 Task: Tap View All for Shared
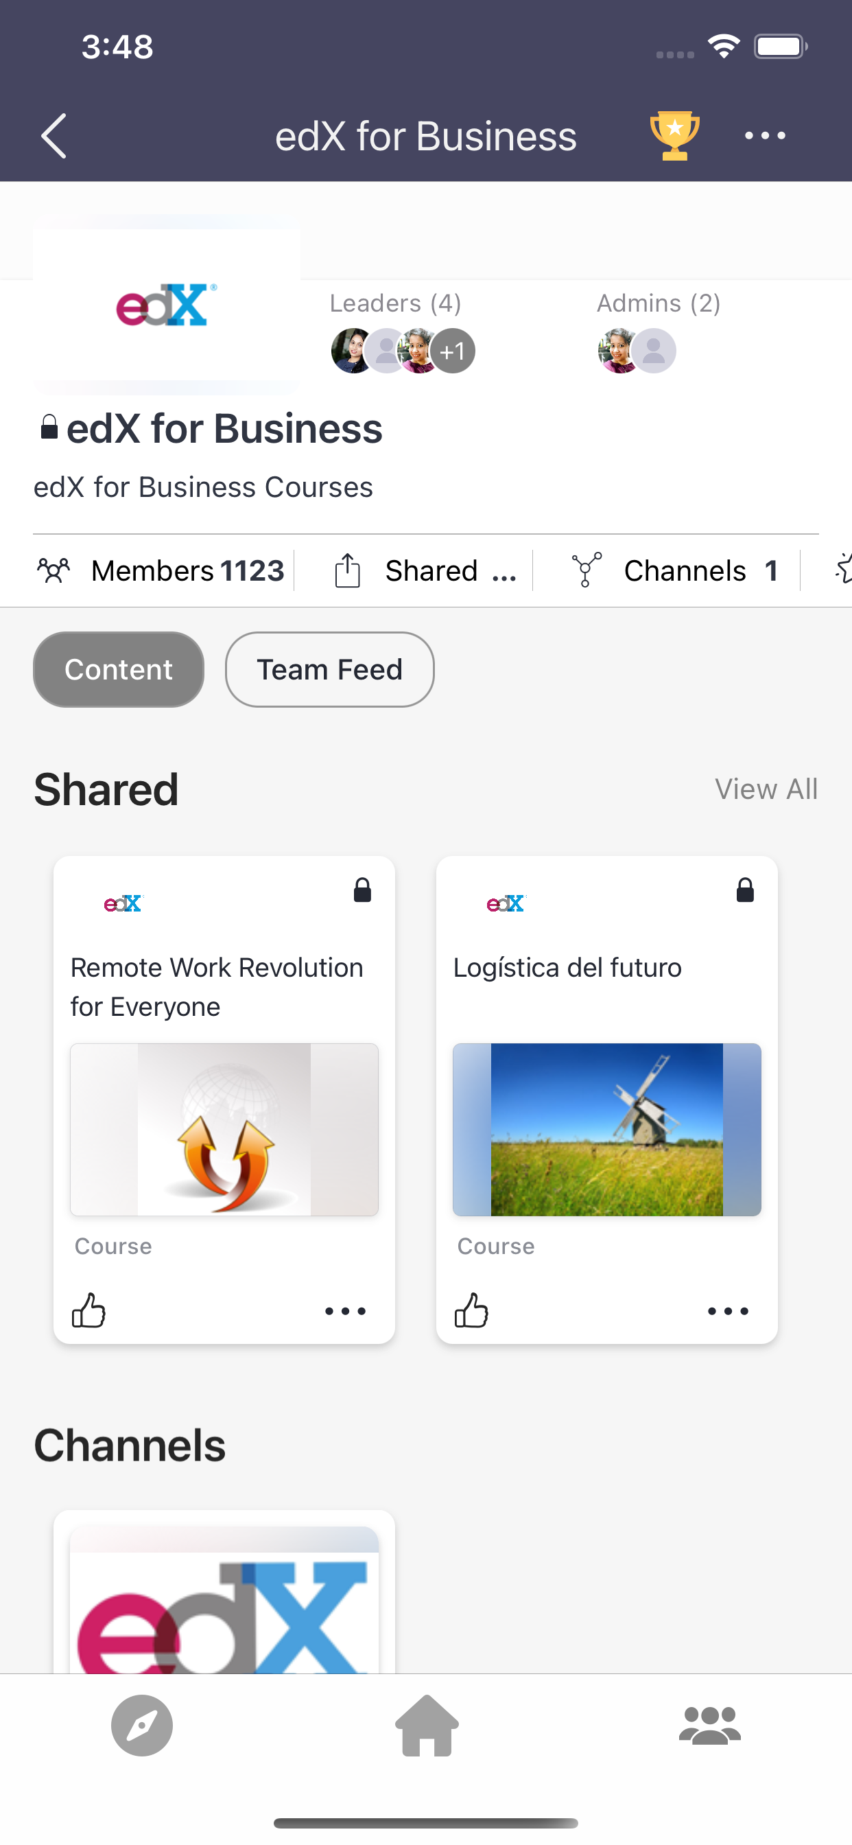766,789
